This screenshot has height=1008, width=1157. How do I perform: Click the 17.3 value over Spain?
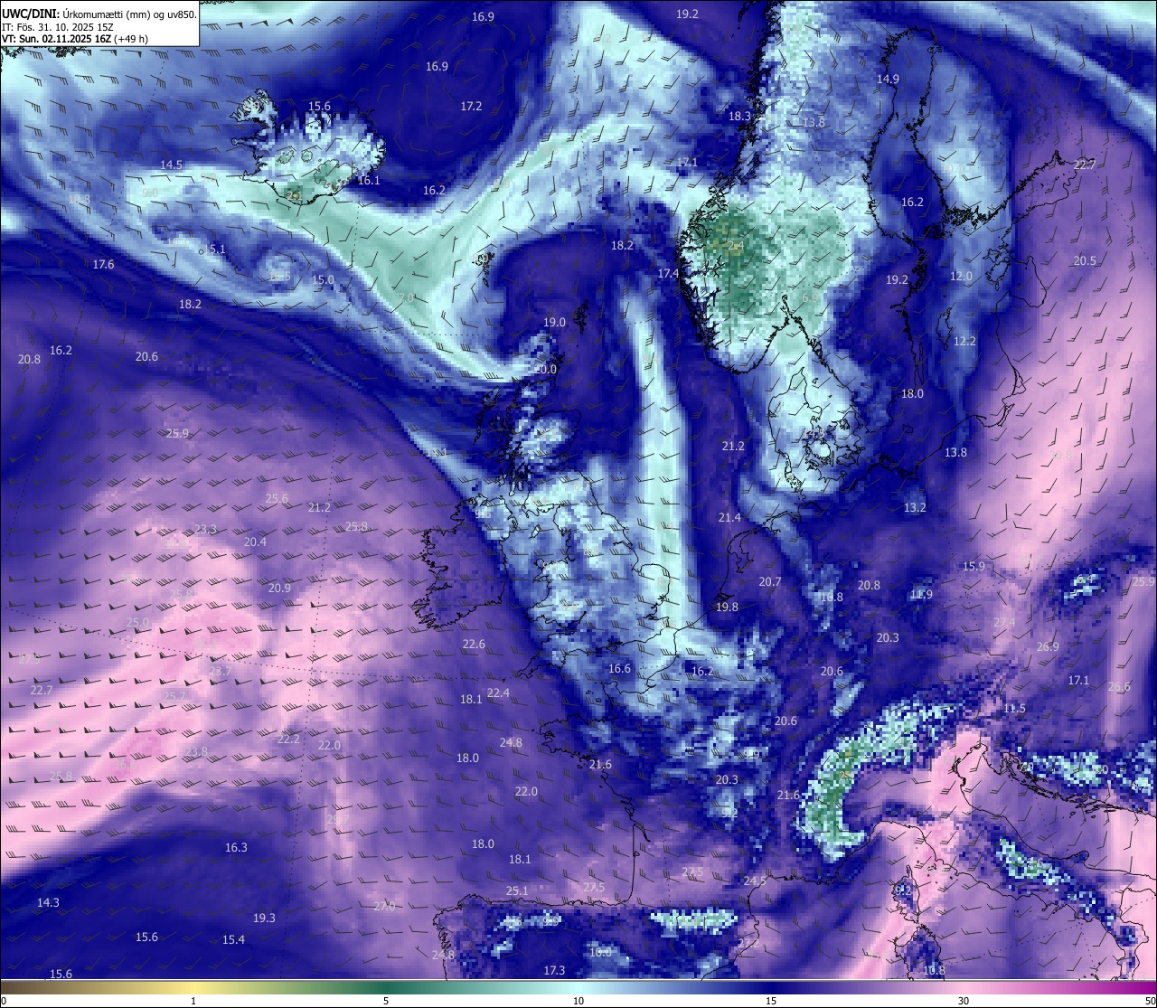pos(554,970)
